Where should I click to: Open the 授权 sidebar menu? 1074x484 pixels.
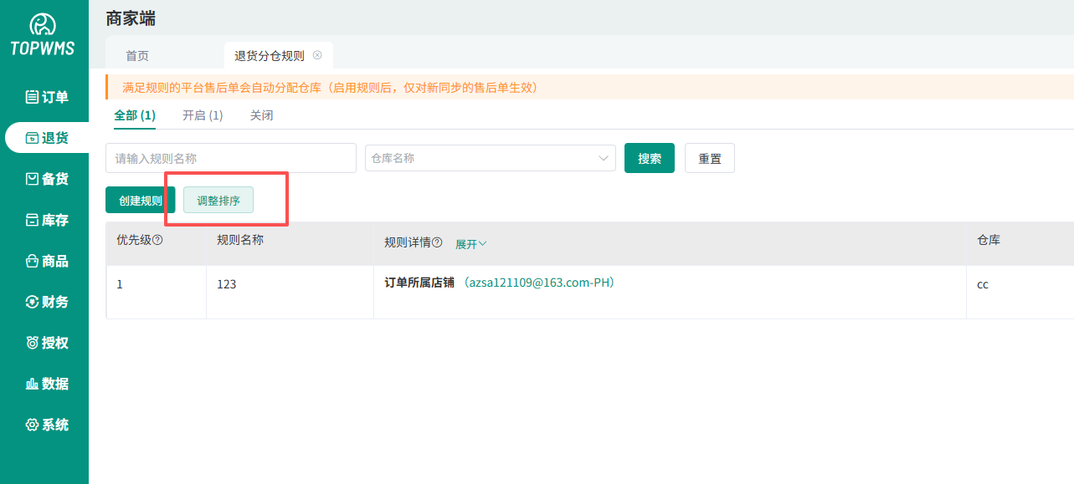[x=47, y=343]
